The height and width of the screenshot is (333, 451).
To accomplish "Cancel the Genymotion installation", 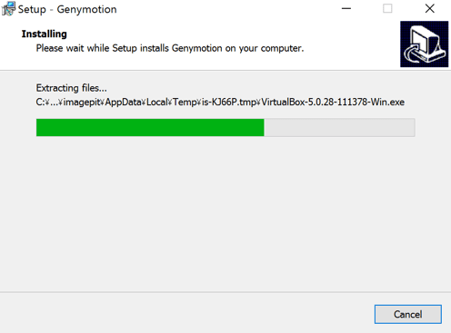I will coord(407,314).
